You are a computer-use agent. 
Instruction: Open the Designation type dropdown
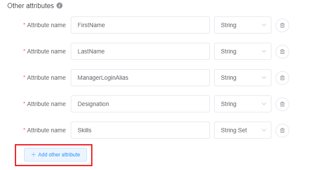pyautogui.click(x=243, y=104)
